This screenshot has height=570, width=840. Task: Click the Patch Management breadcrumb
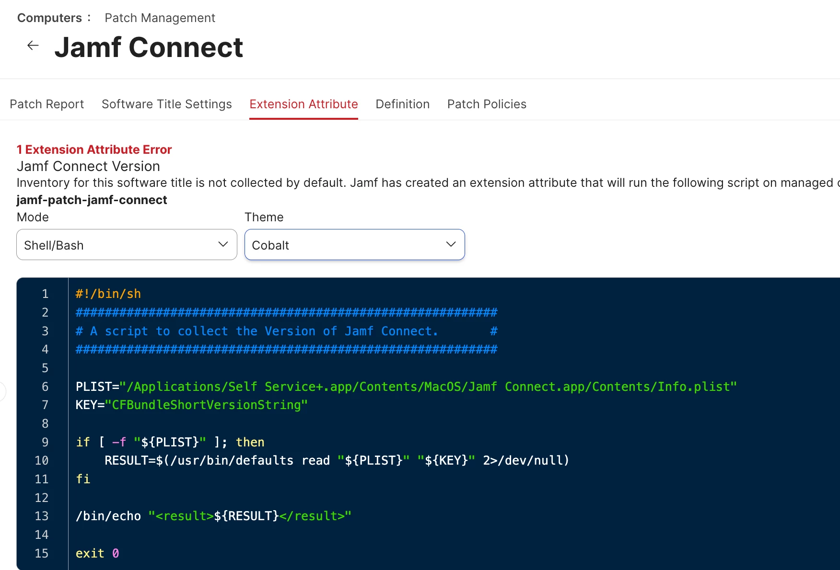pos(160,18)
